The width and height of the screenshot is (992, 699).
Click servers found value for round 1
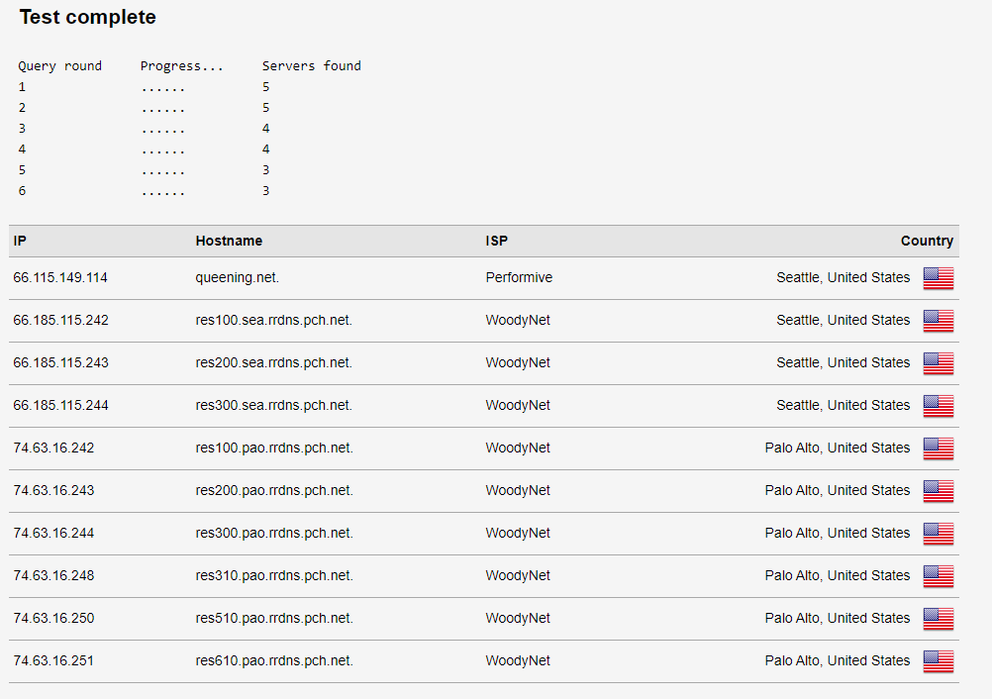[x=265, y=87]
